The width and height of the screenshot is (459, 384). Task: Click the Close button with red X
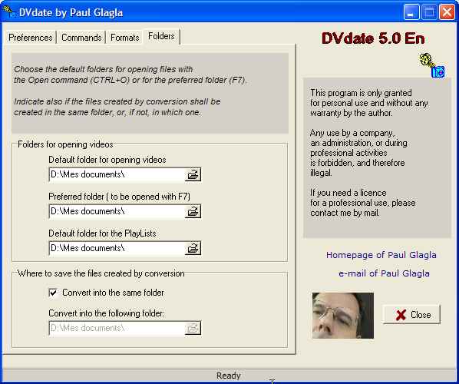[411, 315]
